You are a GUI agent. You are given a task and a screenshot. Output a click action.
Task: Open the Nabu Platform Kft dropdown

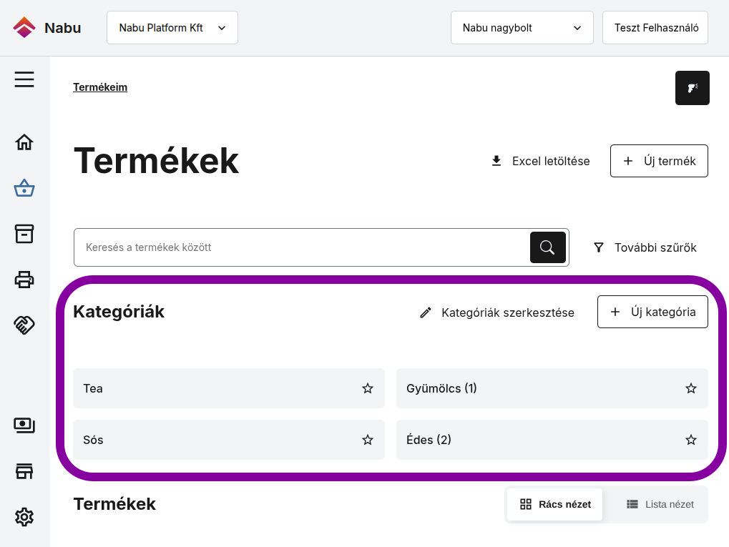pos(172,28)
